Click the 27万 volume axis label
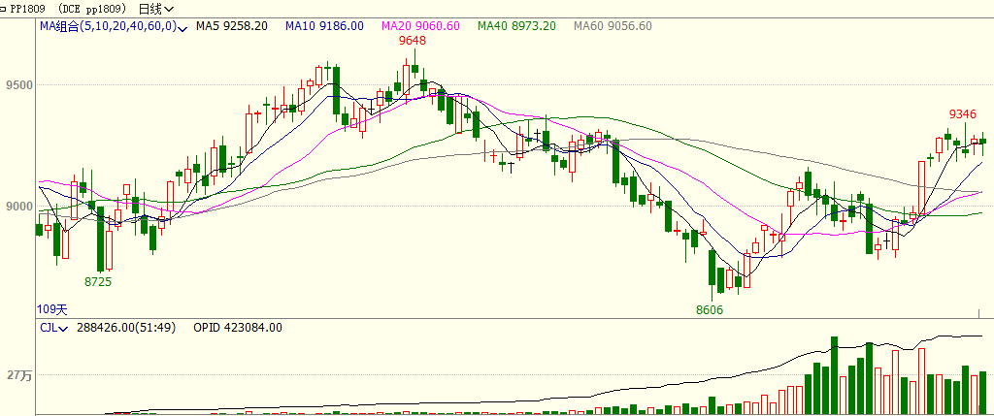The width and height of the screenshot is (994, 416). pos(18,375)
